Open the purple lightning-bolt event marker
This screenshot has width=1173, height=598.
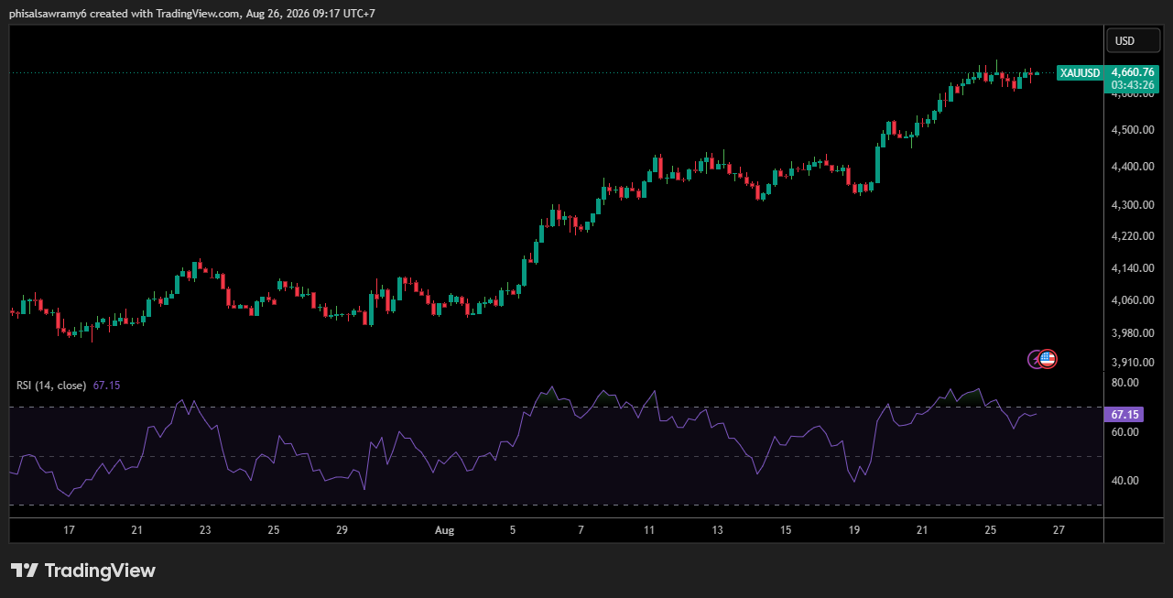click(x=1036, y=359)
